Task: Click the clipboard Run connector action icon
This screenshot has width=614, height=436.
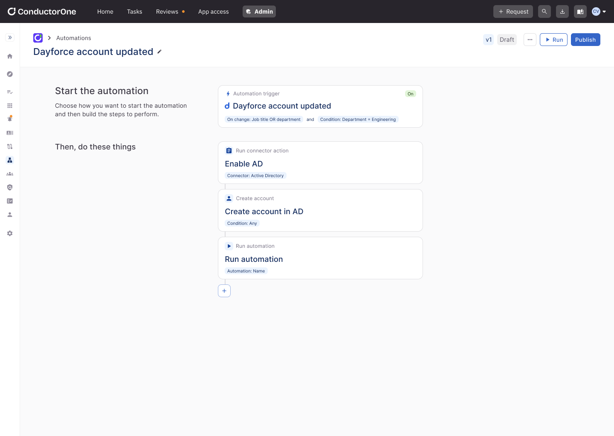Action: coord(229,151)
